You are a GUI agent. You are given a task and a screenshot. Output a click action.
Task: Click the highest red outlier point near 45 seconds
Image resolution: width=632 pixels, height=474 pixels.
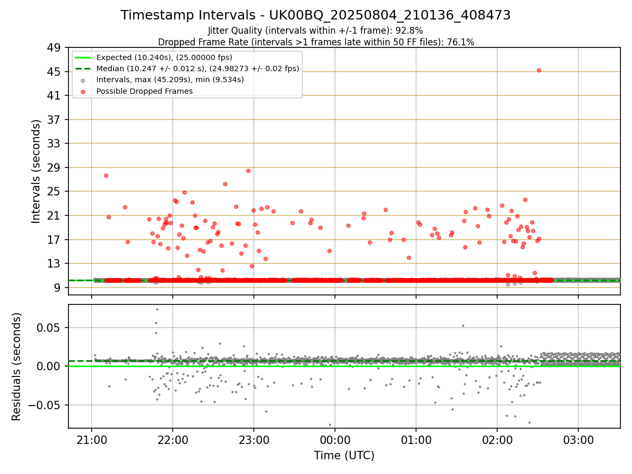coord(539,70)
